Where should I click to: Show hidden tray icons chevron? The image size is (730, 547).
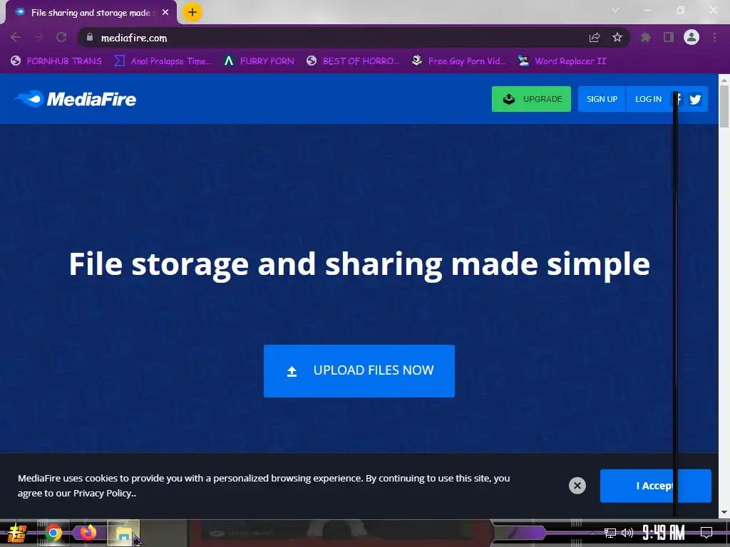click(x=592, y=533)
